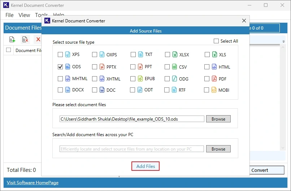Click the MHTML file type icon
This screenshot has width=291, height=191.
pos(68,79)
